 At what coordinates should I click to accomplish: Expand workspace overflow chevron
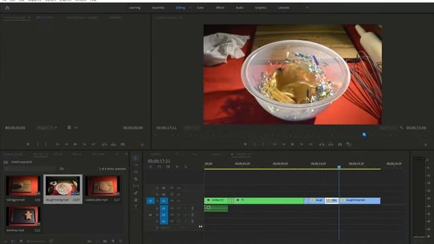[x=307, y=7]
